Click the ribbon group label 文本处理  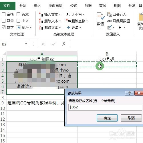point(17,34)
